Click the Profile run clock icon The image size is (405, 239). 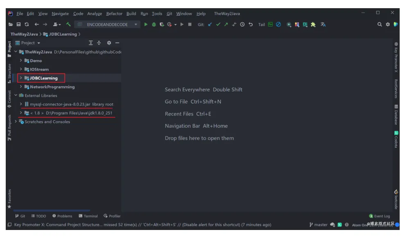click(170, 25)
